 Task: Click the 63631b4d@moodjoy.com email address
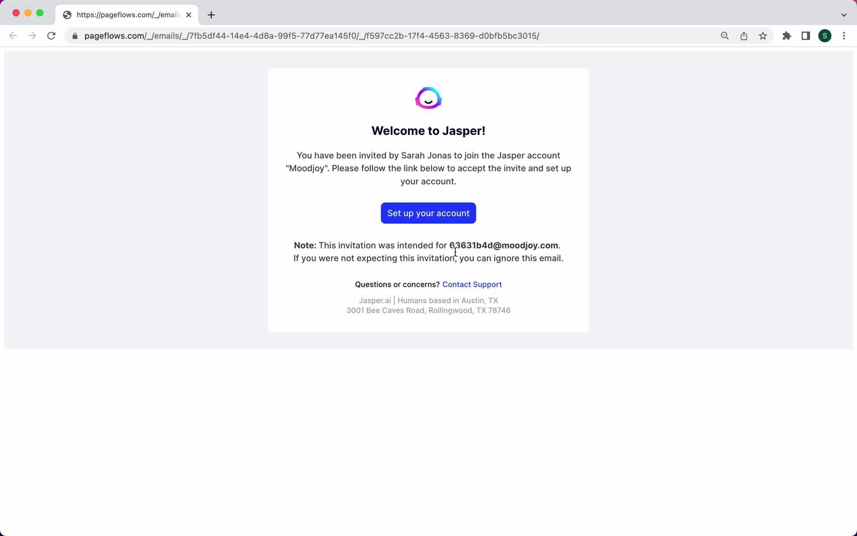click(x=503, y=245)
